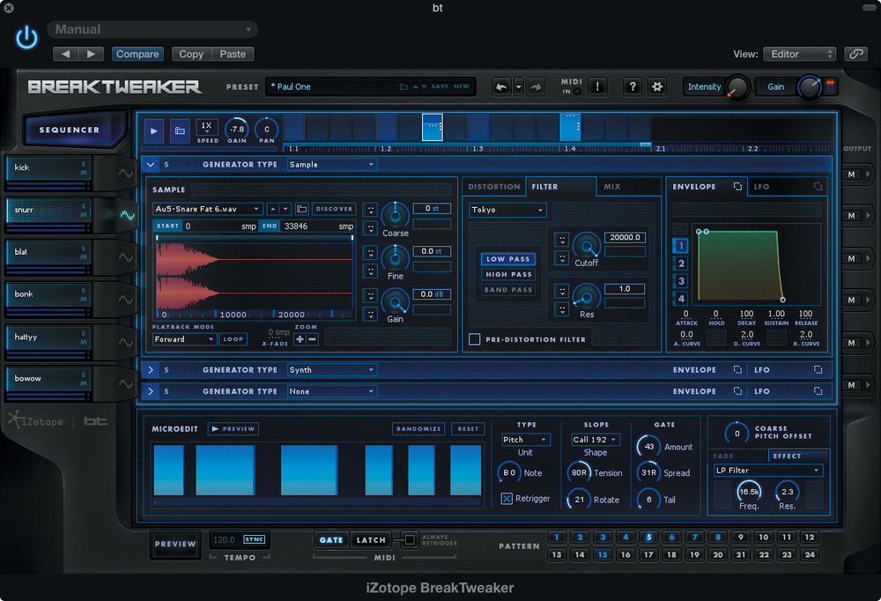Click the None generator LFO copy icon
The height and width of the screenshot is (601, 881).
click(x=818, y=390)
